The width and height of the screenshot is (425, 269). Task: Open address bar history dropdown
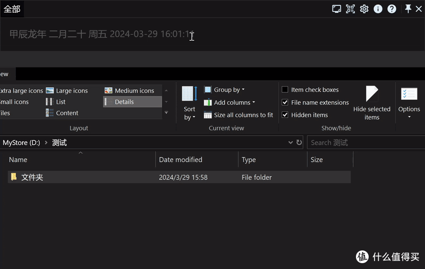pos(290,142)
